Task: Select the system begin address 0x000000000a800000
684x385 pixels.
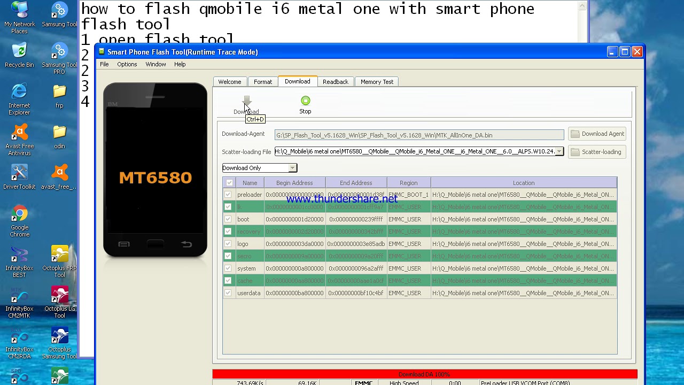Action: click(294, 268)
